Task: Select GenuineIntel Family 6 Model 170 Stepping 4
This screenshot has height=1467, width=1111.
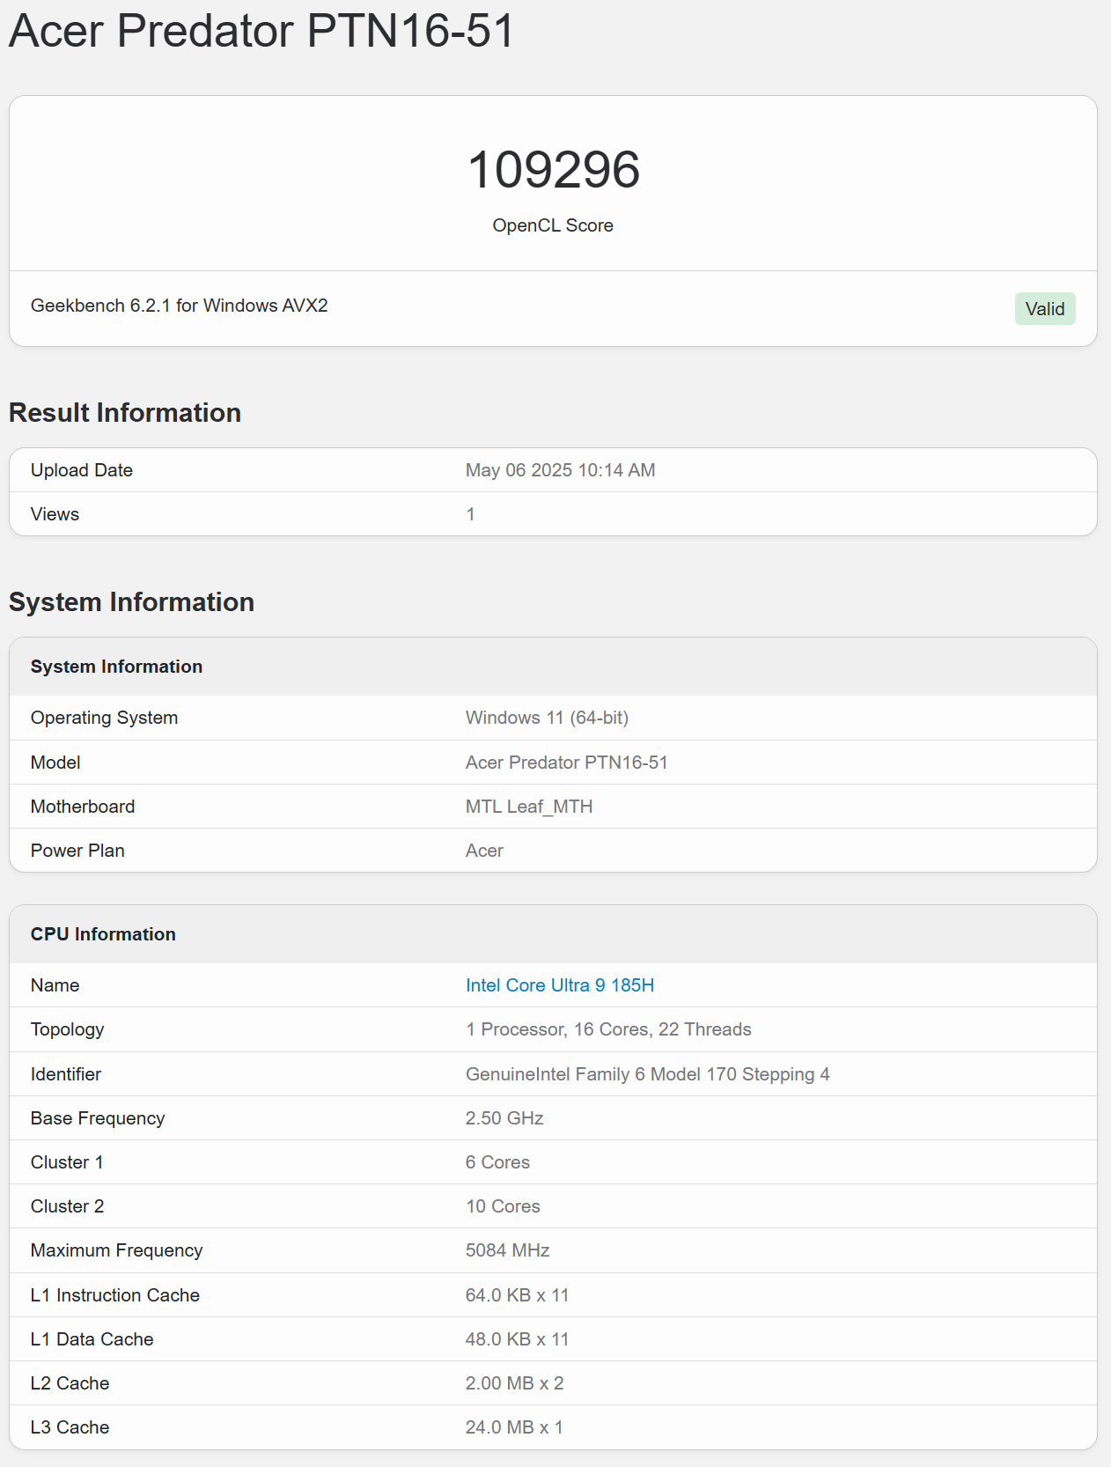Action: (x=647, y=1074)
